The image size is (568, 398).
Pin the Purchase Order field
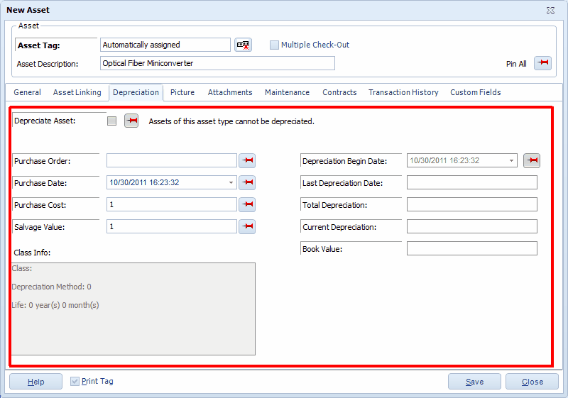(x=247, y=160)
